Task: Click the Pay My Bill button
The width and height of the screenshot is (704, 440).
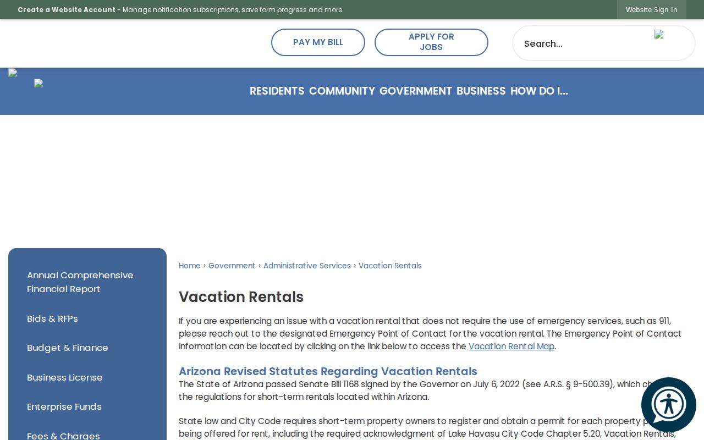Action: pos(318,42)
